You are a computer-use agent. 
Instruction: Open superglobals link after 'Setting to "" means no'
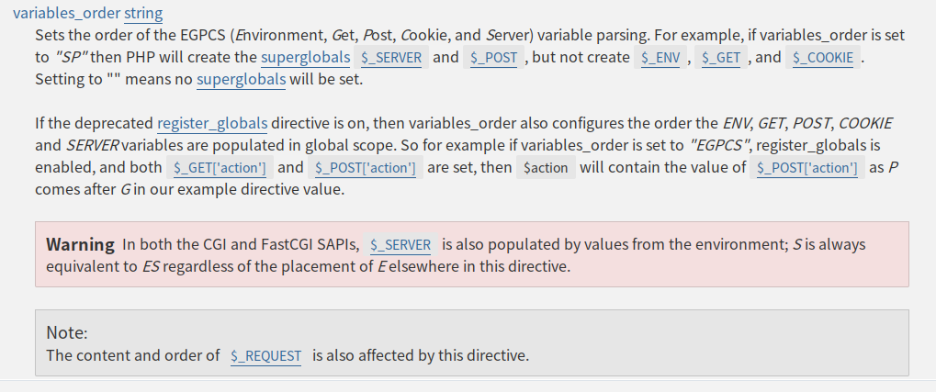[242, 80]
